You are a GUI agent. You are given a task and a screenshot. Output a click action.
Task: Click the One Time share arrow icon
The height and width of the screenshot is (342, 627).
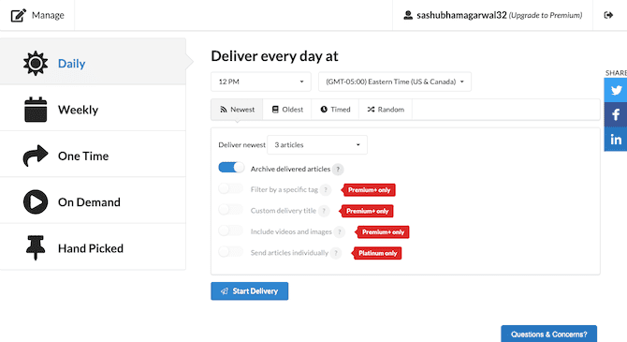click(36, 156)
